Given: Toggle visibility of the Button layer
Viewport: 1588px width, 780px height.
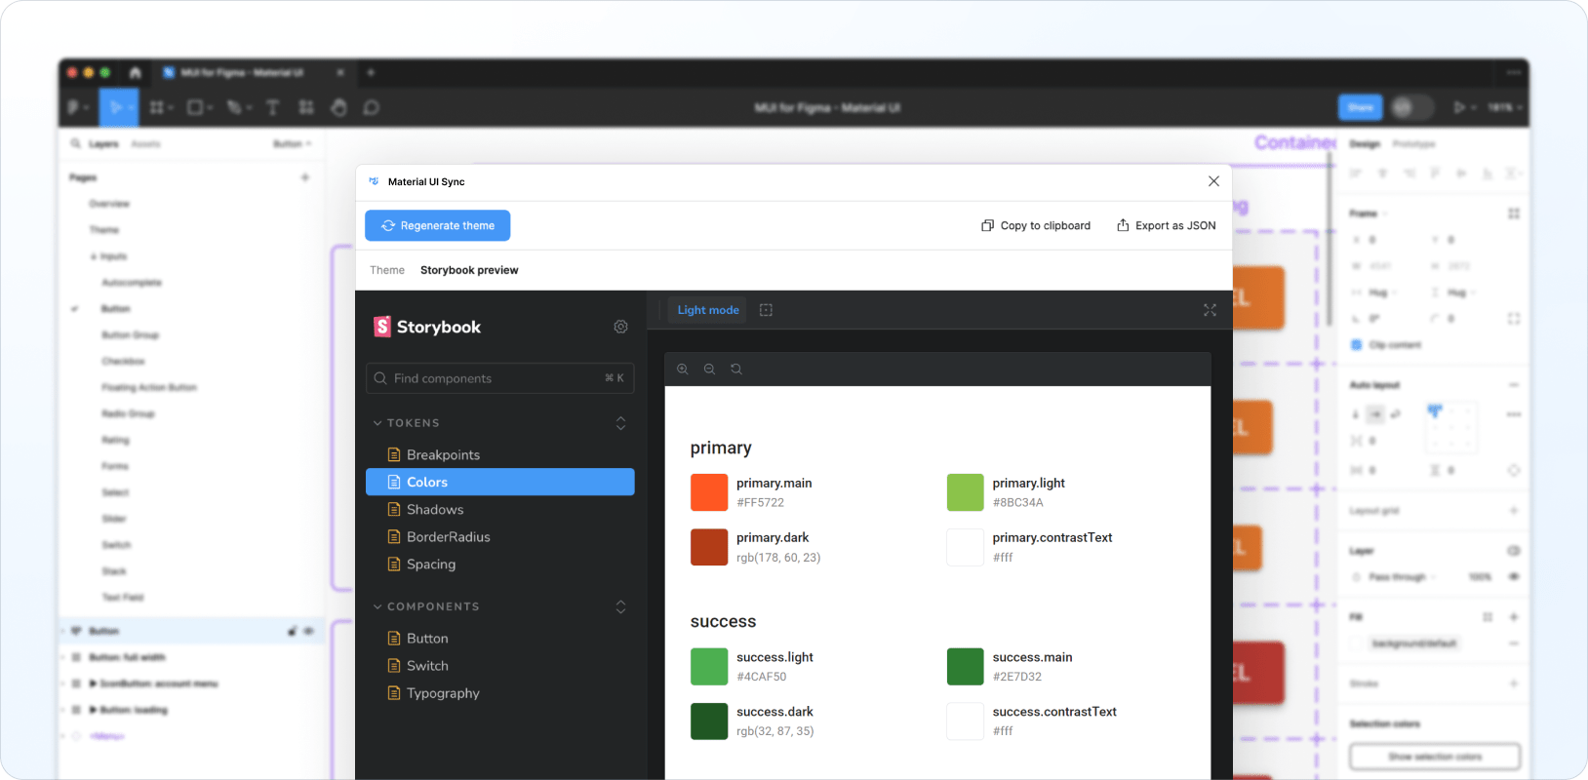Looking at the screenshot, I should (x=309, y=631).
